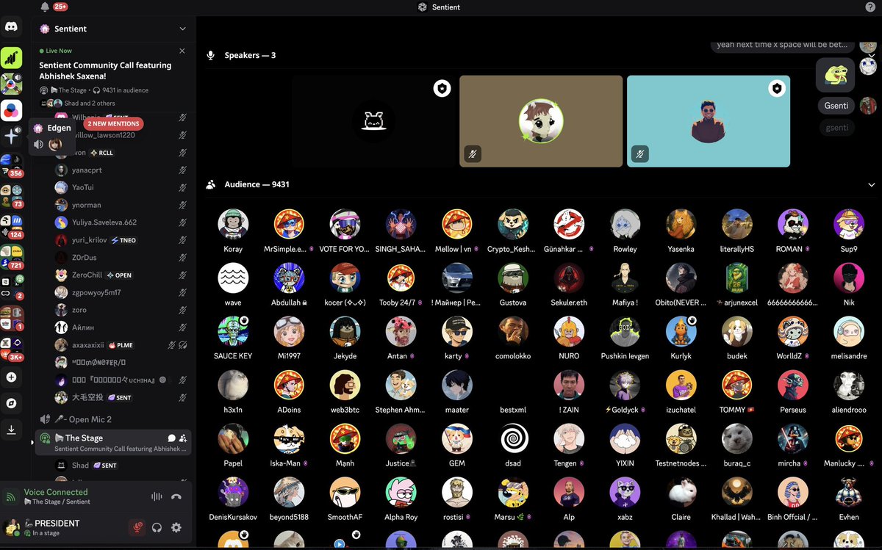The height and width of the screenshot is (550, 882).
Task: Open the sparkle star server icon
Action: (x=11, y=137)
